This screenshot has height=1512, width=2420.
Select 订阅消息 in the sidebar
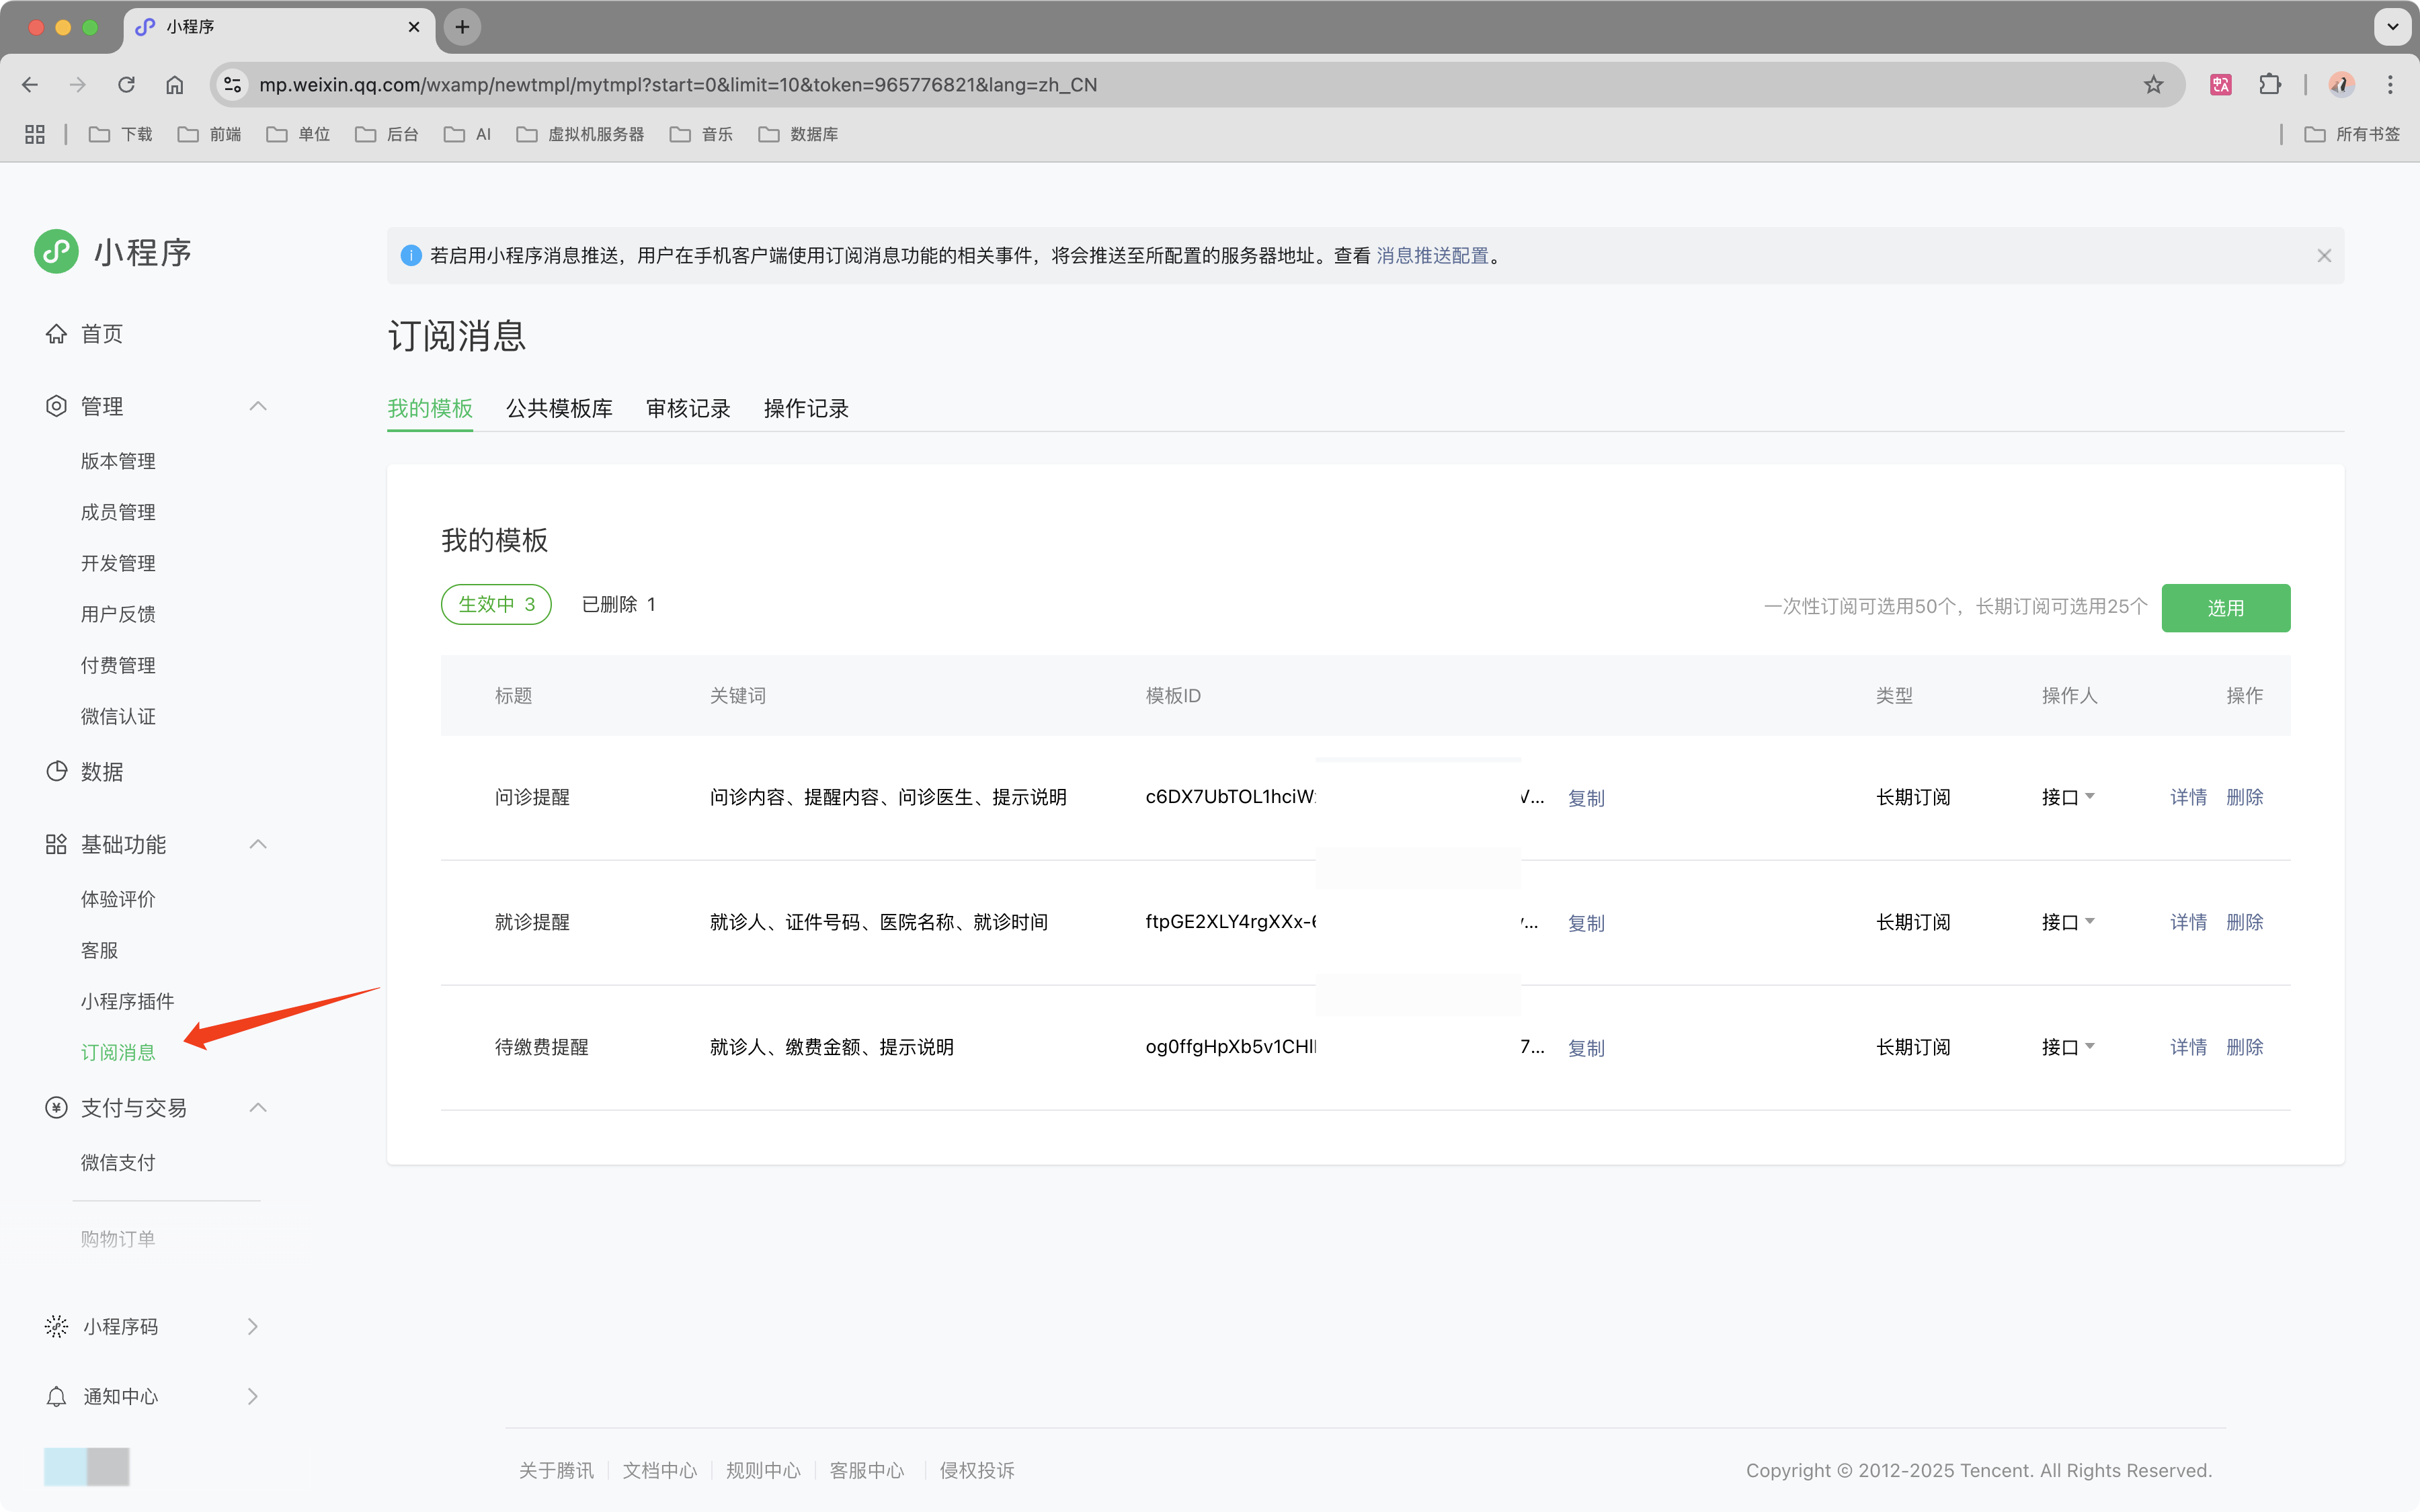pos(118,1052)
